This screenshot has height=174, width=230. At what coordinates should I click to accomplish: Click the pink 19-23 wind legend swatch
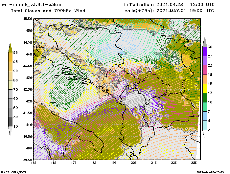tap(205, 70)
